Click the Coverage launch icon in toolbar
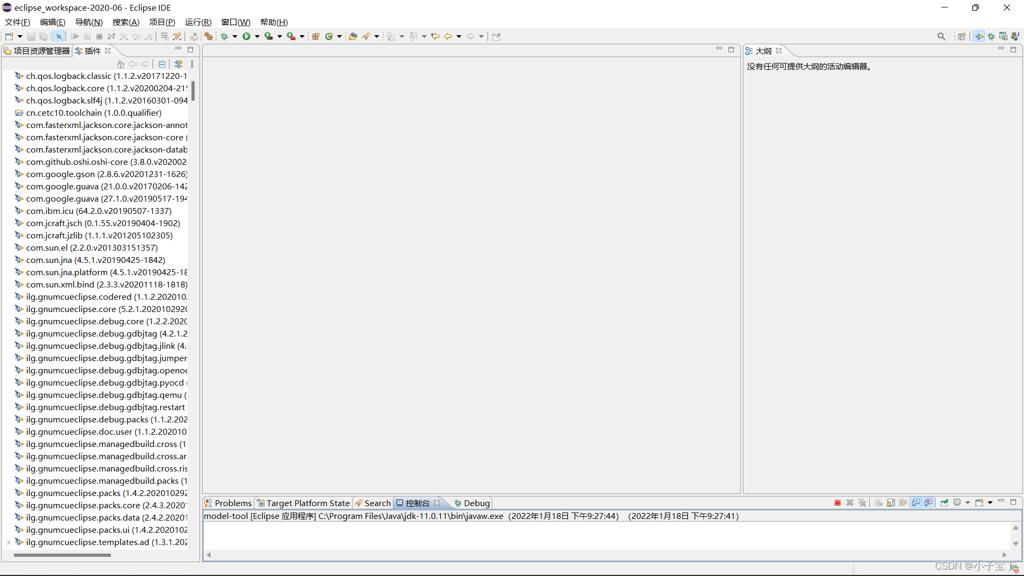Image resolution: width=1024 pixels, height=576 pixels. click(x=269, y=36)
